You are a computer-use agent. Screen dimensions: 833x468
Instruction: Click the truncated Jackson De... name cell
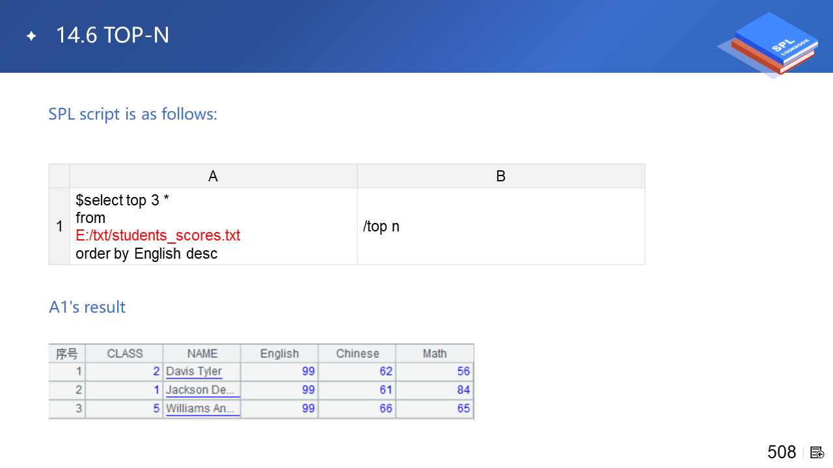click(x=200, y=390)
